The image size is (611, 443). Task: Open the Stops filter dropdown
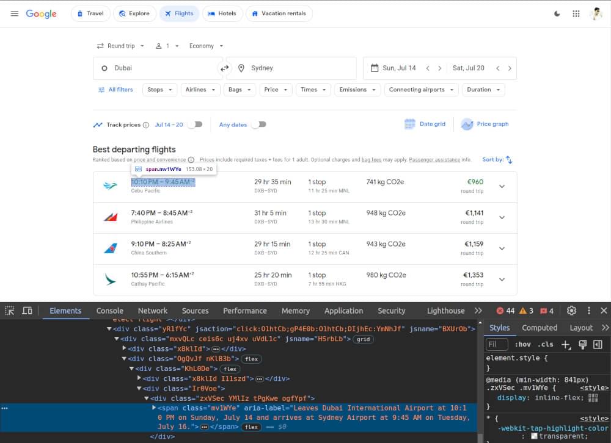click(x=159, y=89)
